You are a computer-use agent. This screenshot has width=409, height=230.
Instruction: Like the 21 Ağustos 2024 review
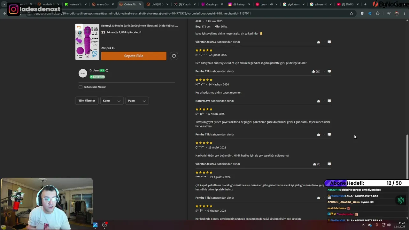319,198
